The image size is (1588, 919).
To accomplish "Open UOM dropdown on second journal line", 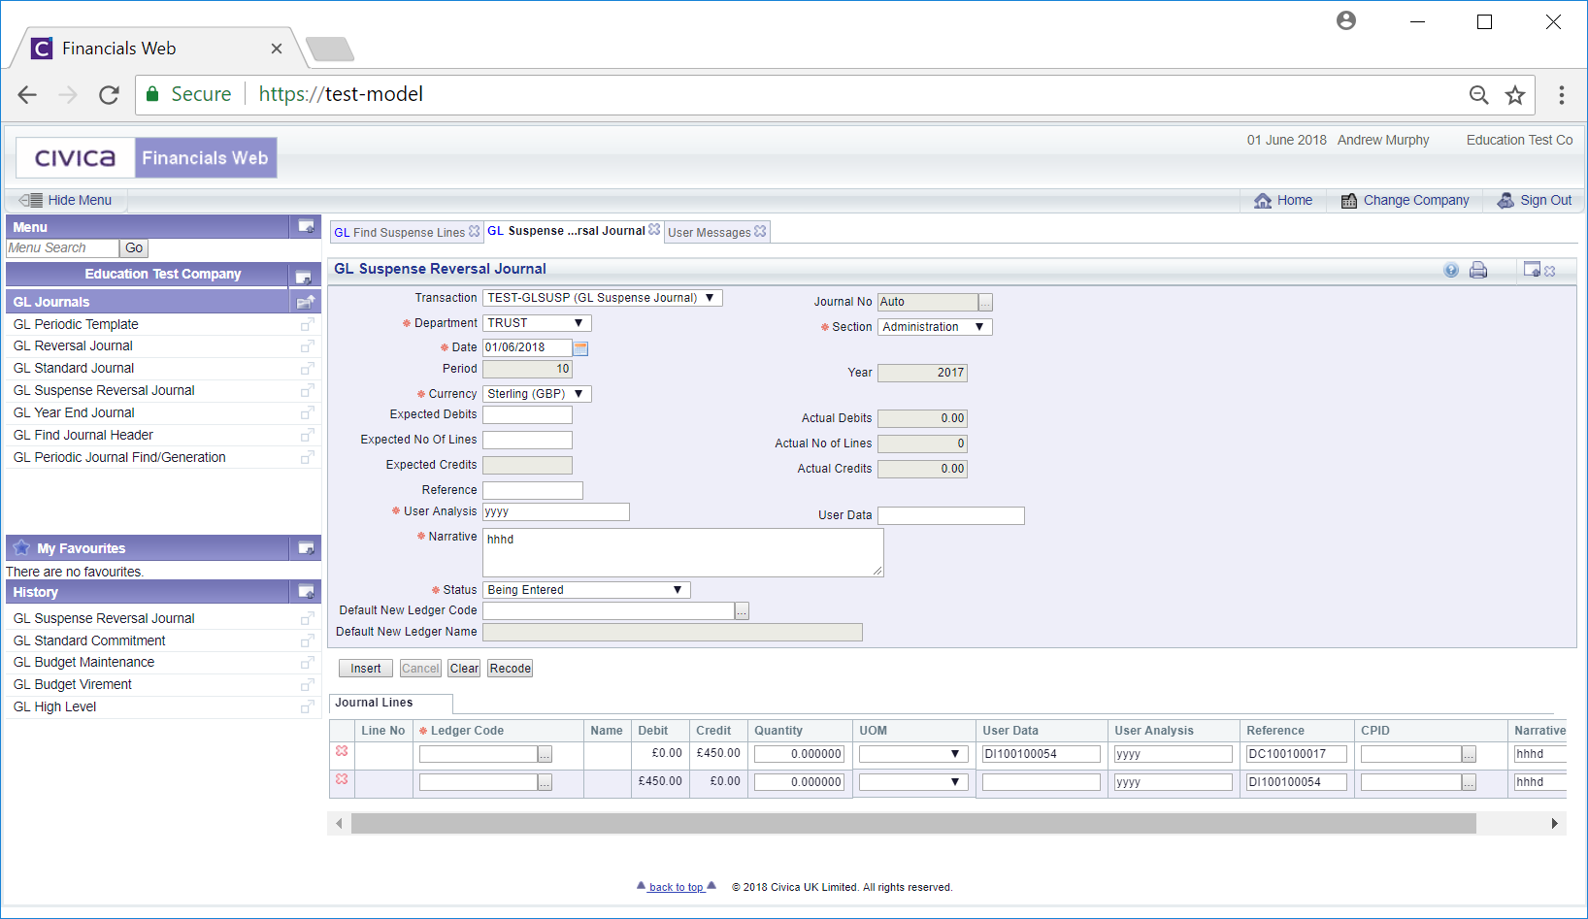I will 913,782.
